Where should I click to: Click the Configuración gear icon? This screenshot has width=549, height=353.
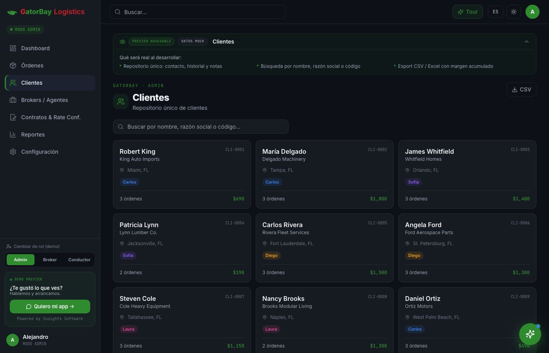[x=13, y=152]
